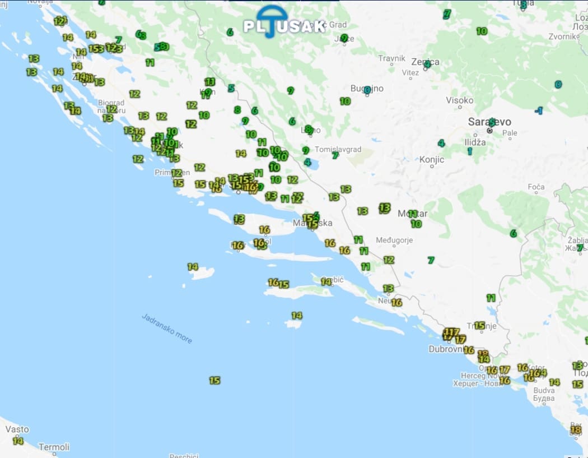Click the 0 degree marker northeast of Sarajevo
This screenshot has height=458, width=588.
point(558,85)
